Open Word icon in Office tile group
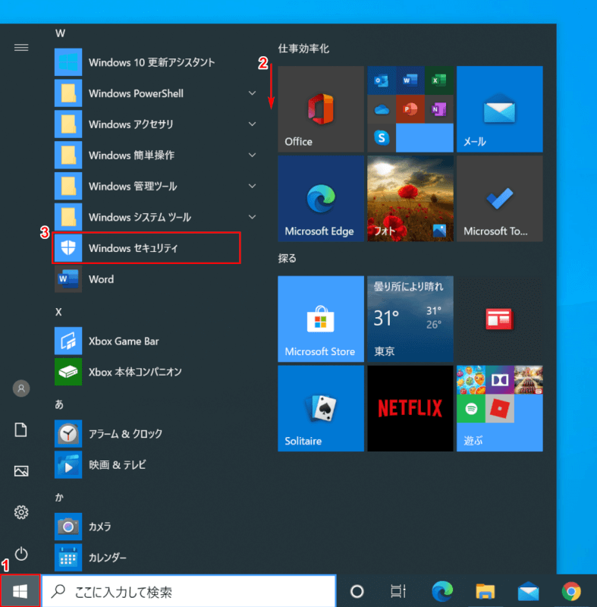The width and height of the screenshot is (597, 607). (x=410, y=80)
